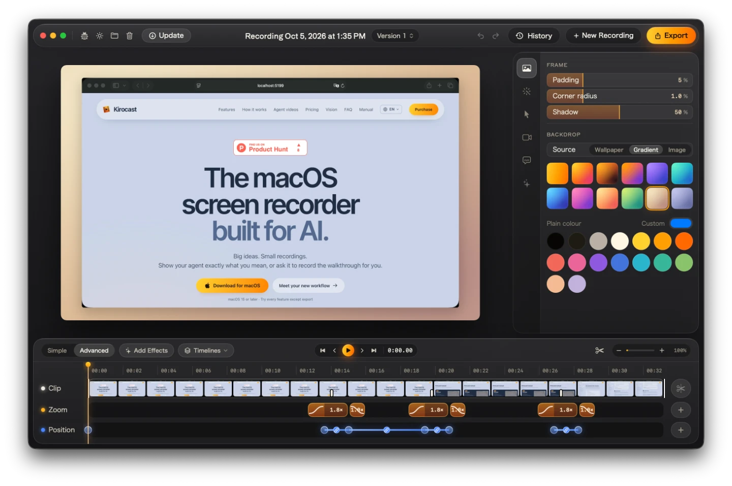732x486 pixels.
Task: Add a zoom with the Zoom track plus button
Action: pos(681,410)
